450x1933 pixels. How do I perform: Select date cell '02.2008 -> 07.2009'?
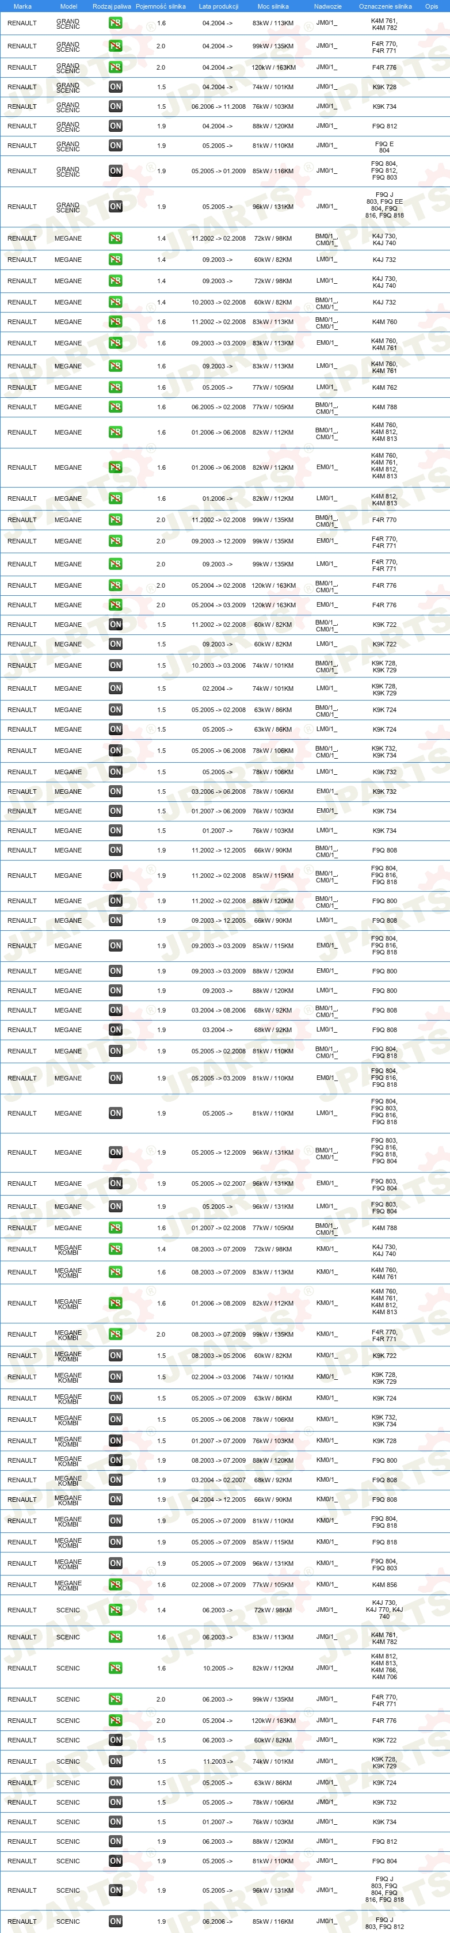click(218, 1585)
